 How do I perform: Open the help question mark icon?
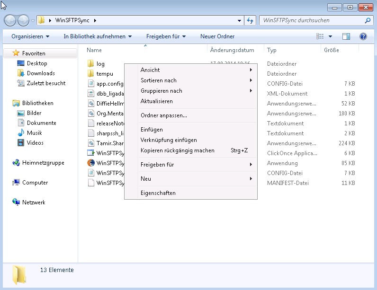pyautogui.click(x=363, y=36)
